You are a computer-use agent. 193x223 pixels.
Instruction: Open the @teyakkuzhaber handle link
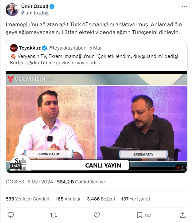(67, 48)
